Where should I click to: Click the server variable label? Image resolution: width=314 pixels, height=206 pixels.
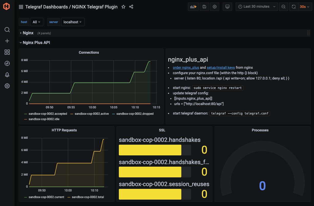tap(54, 22)
